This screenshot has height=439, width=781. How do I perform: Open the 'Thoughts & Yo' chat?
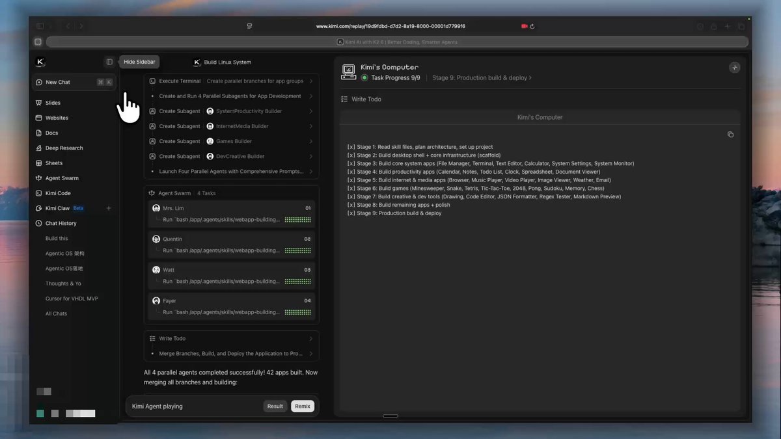pos(63,284)
